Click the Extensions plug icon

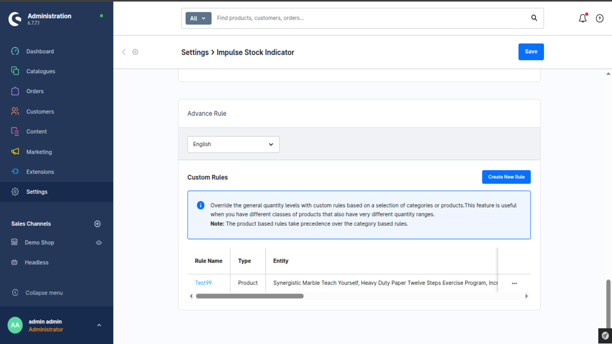[x=15, y=171]
